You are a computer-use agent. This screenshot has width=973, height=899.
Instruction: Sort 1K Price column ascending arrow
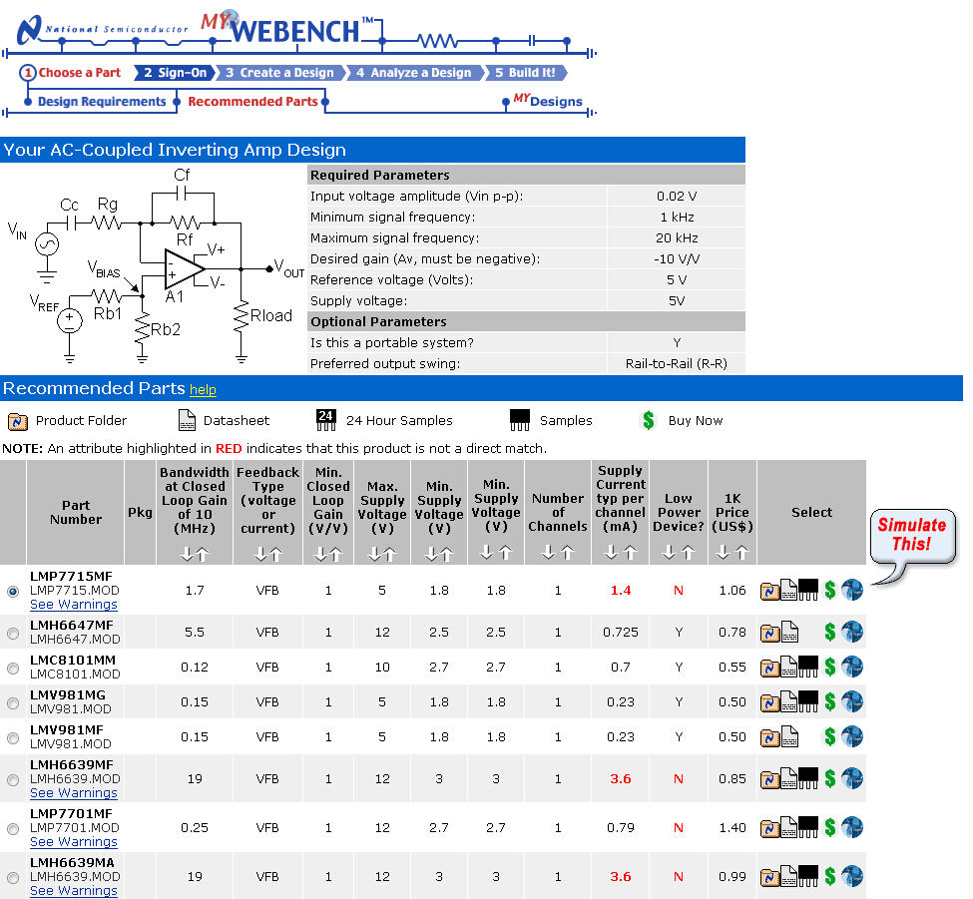click(742, 552)
